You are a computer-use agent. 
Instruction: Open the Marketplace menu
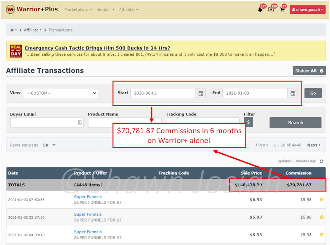click(x=78, y=10)
